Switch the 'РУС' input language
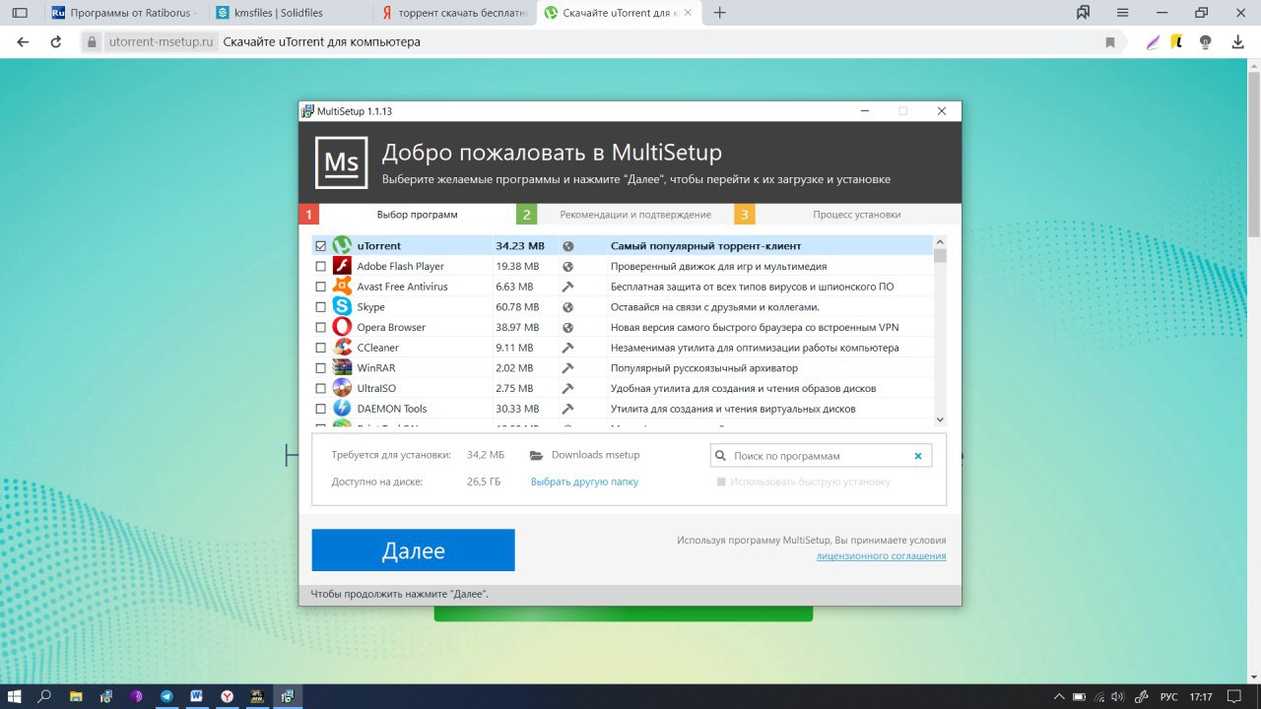The height and width of the screenshot is (709, 1261). tap(1169, 696)
